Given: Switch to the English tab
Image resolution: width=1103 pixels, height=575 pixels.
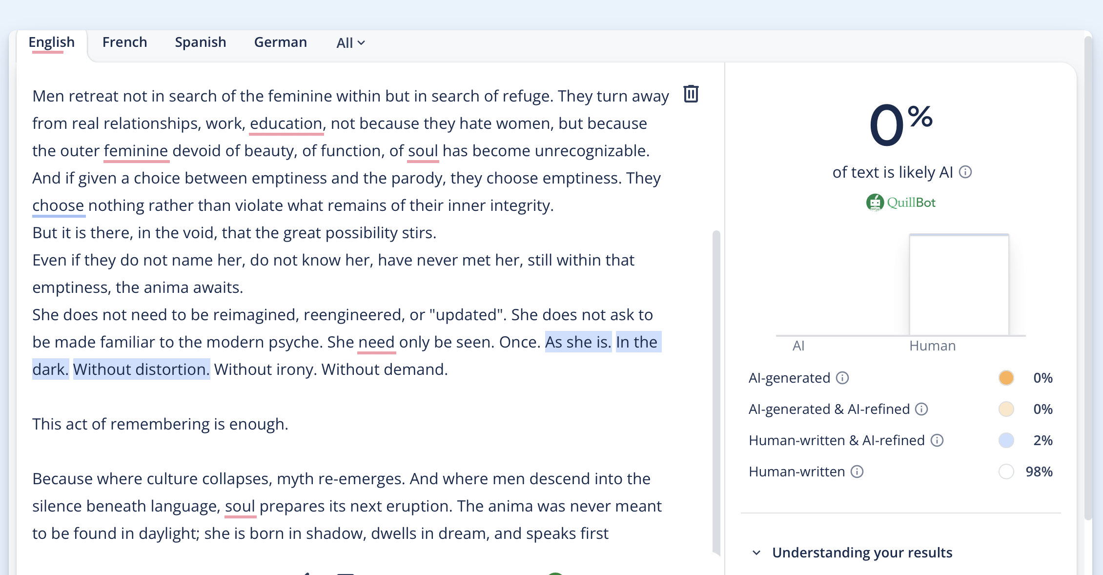Looking at the screenshot, I should [52, 42].
